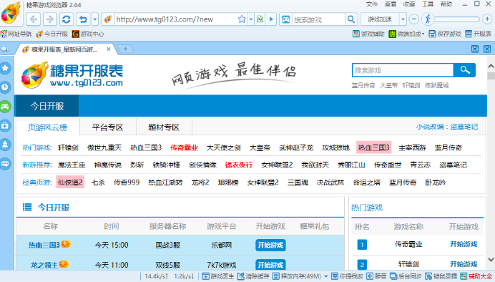Click 保存游戏 in the toolbar
The width and height of the screenshot is (495, 282).
[445, 34]
